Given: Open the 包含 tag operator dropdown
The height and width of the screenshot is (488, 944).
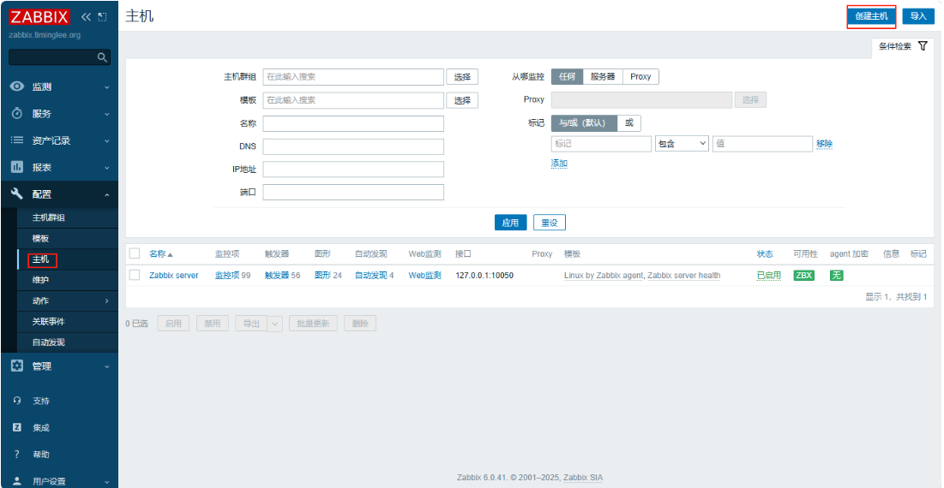Looking at the screenshot, I should (x=682, y=144).
